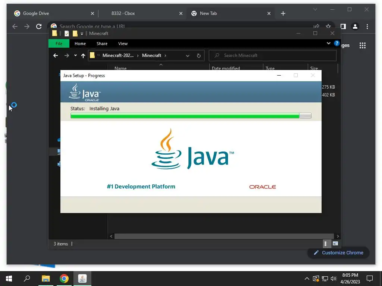382x286 pixels.
Task: Open a new Chrome tab with plus
Action: tap(283, 14)
